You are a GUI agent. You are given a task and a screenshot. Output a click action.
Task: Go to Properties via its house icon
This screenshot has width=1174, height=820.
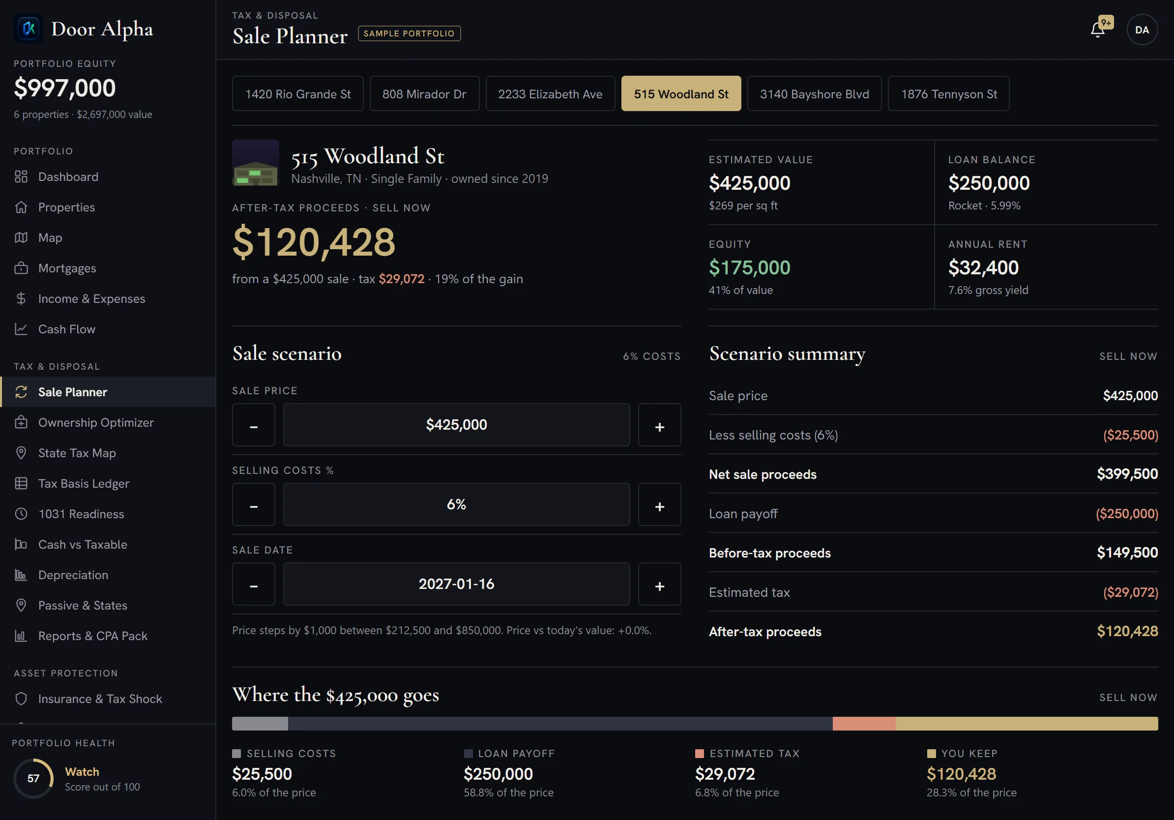21,207
